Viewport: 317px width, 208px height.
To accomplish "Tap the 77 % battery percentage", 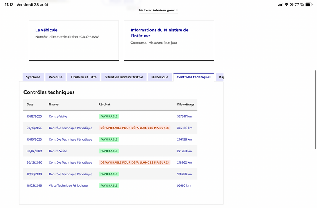I will pyautogui.click(x=299, y=4).
